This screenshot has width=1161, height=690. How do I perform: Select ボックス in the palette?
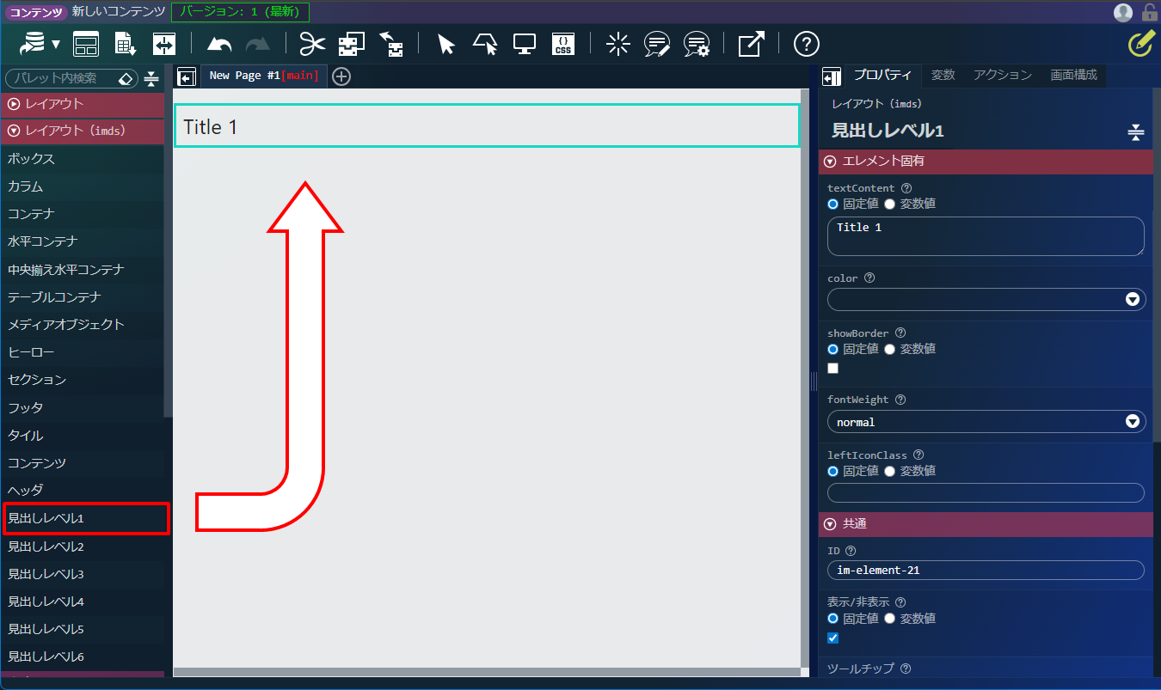[82, 159]
